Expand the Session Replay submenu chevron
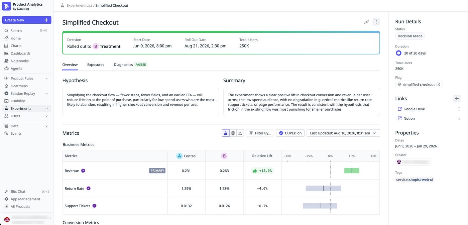 (46, 94)
